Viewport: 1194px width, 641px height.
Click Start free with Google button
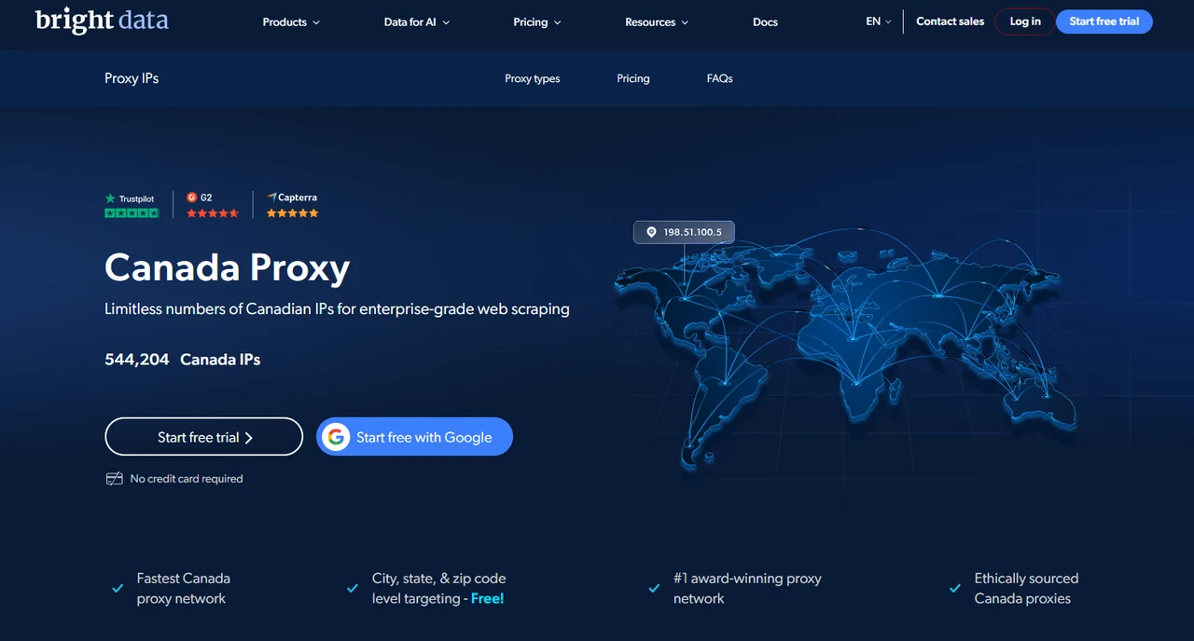[x=414, y=437]
